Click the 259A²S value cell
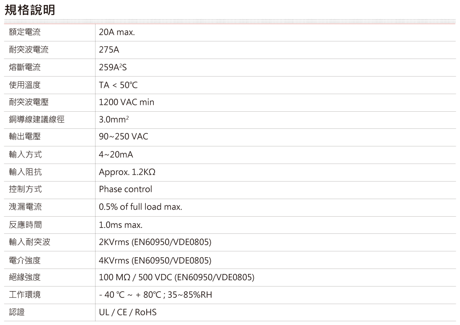The height and width of the screenshot is (325, 460). click(113, 67)
